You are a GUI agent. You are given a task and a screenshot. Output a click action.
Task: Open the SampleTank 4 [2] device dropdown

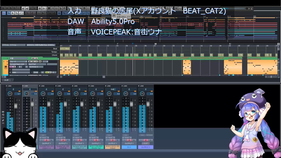coord(18,64)
